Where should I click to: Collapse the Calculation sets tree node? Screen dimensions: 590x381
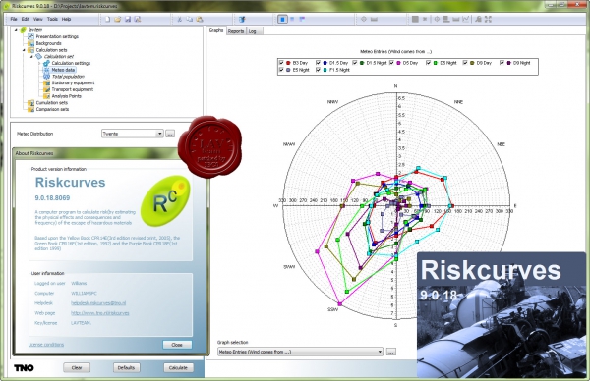[24, 50]
